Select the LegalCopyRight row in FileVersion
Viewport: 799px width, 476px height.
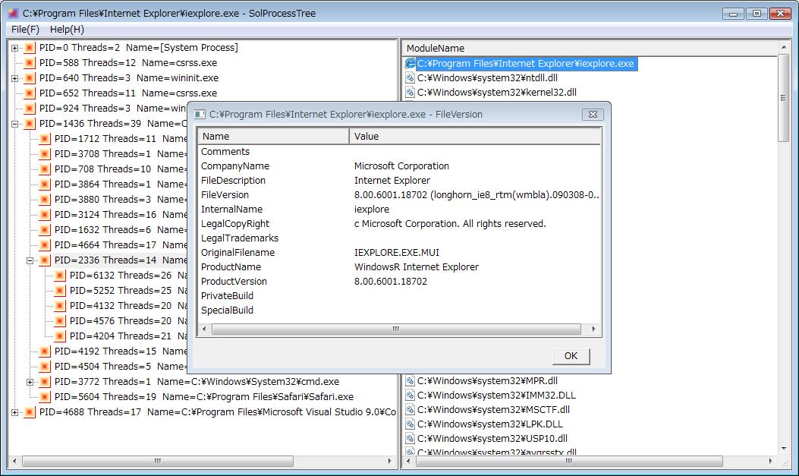coord(399,224)
